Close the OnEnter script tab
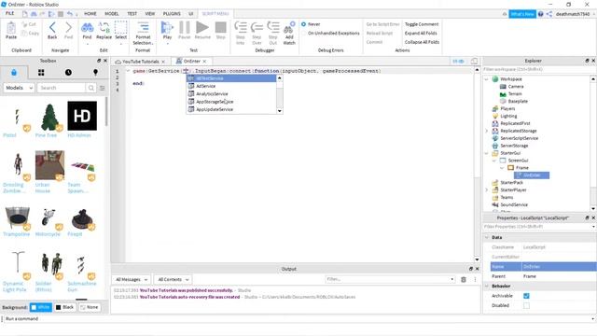The image size is (597, 336). coord(204,62)
